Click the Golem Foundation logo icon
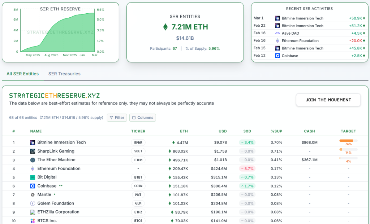This screenshot has height=224, width=370. pos(33,203)
